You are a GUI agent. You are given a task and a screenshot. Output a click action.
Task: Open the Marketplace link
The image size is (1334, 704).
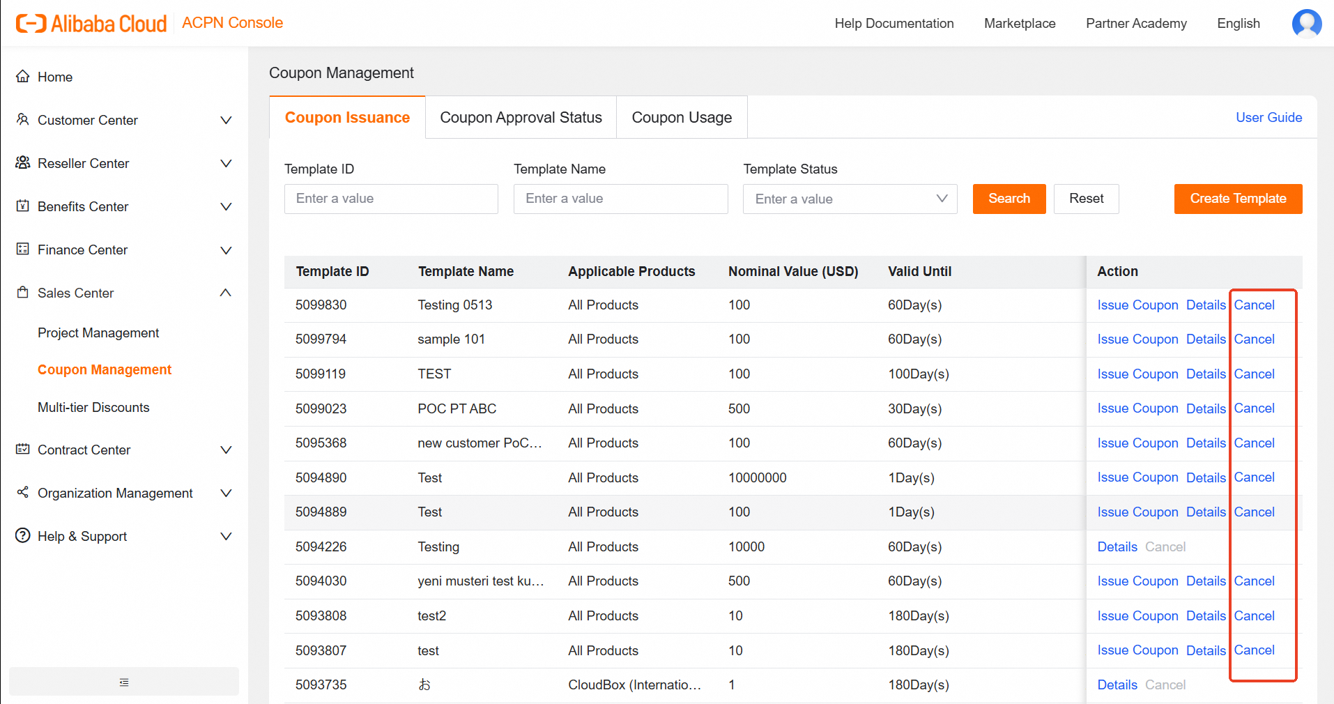coord(1020,23)
